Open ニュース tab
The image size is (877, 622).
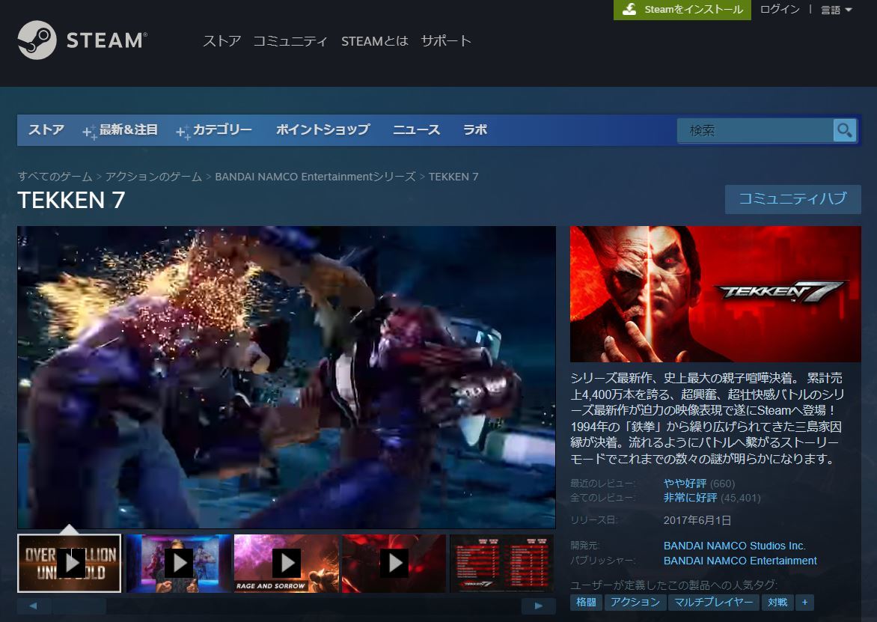[416, 129]
